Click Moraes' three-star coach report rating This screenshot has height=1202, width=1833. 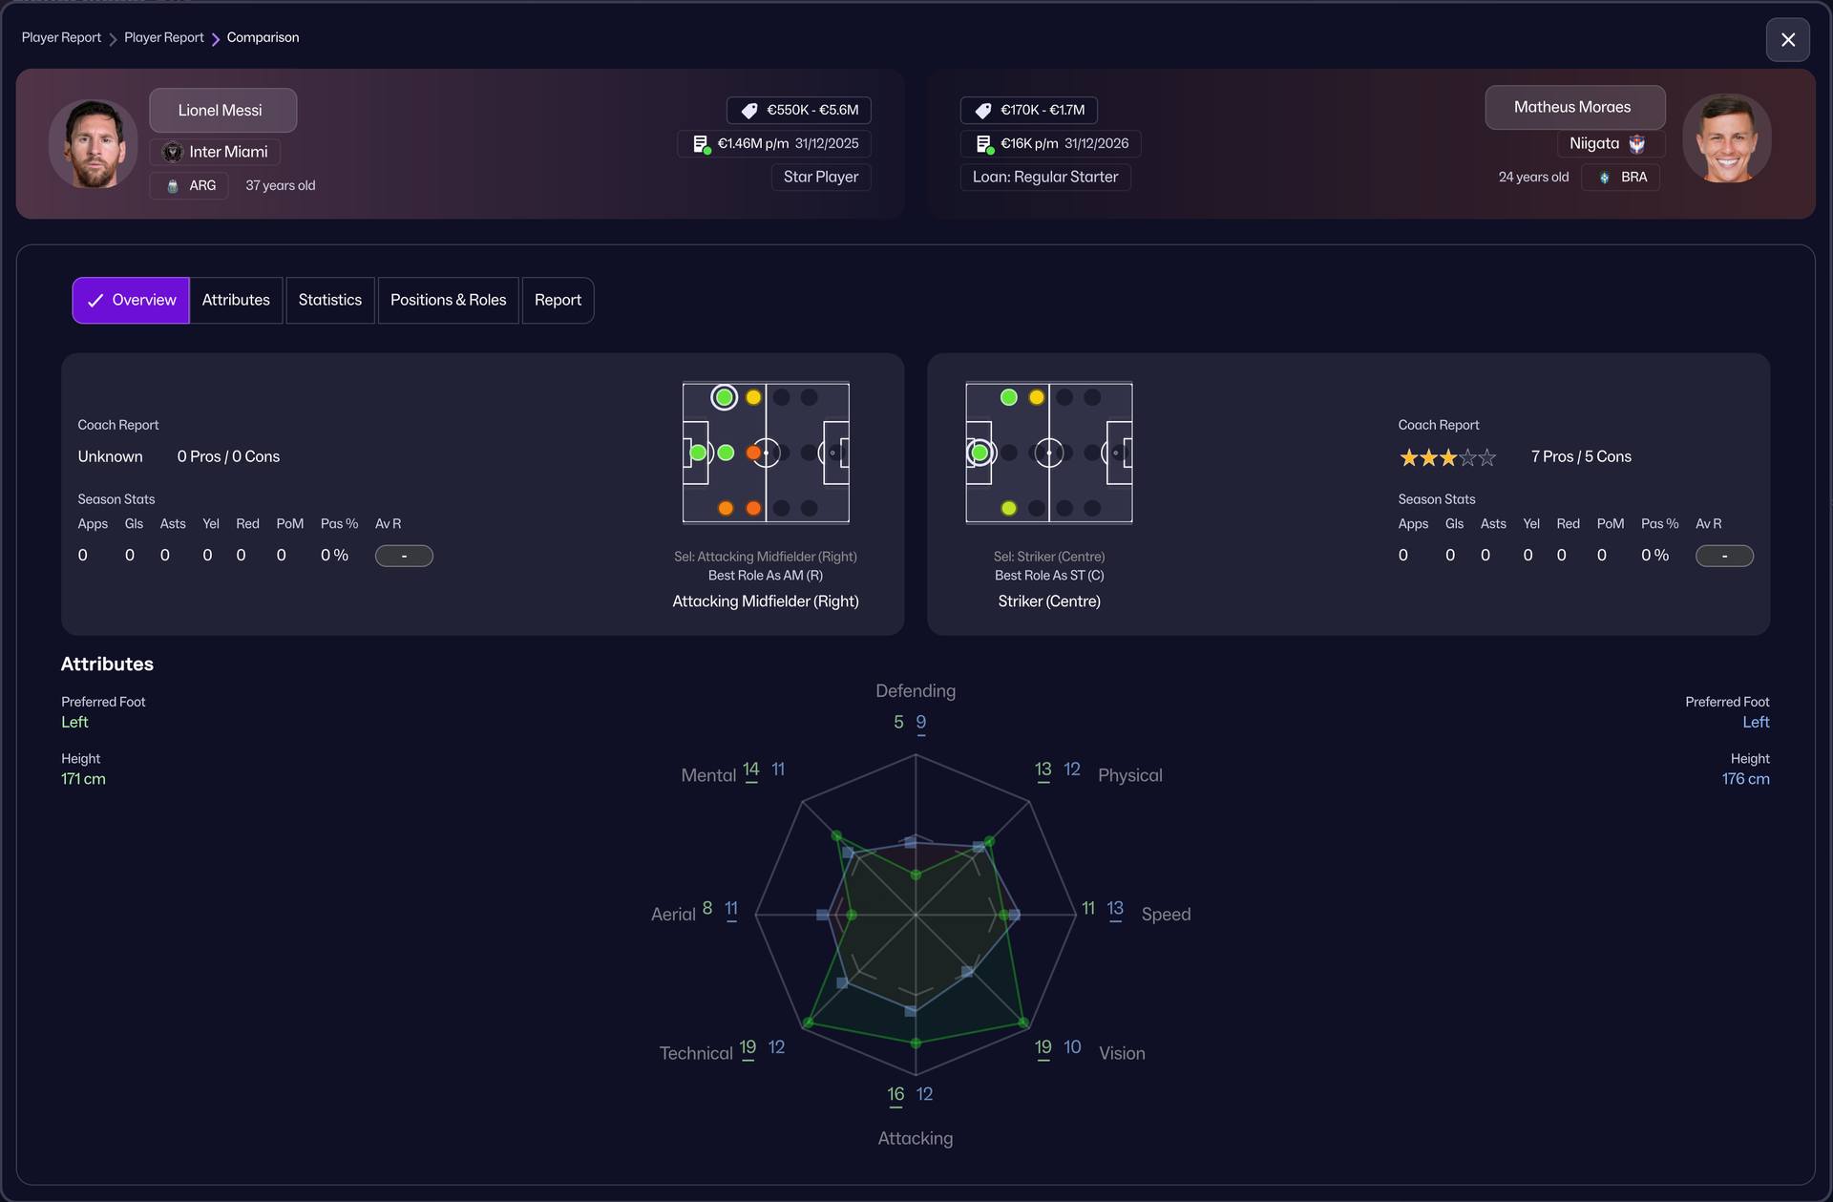pyautogui.click(x=1447, y=457)
